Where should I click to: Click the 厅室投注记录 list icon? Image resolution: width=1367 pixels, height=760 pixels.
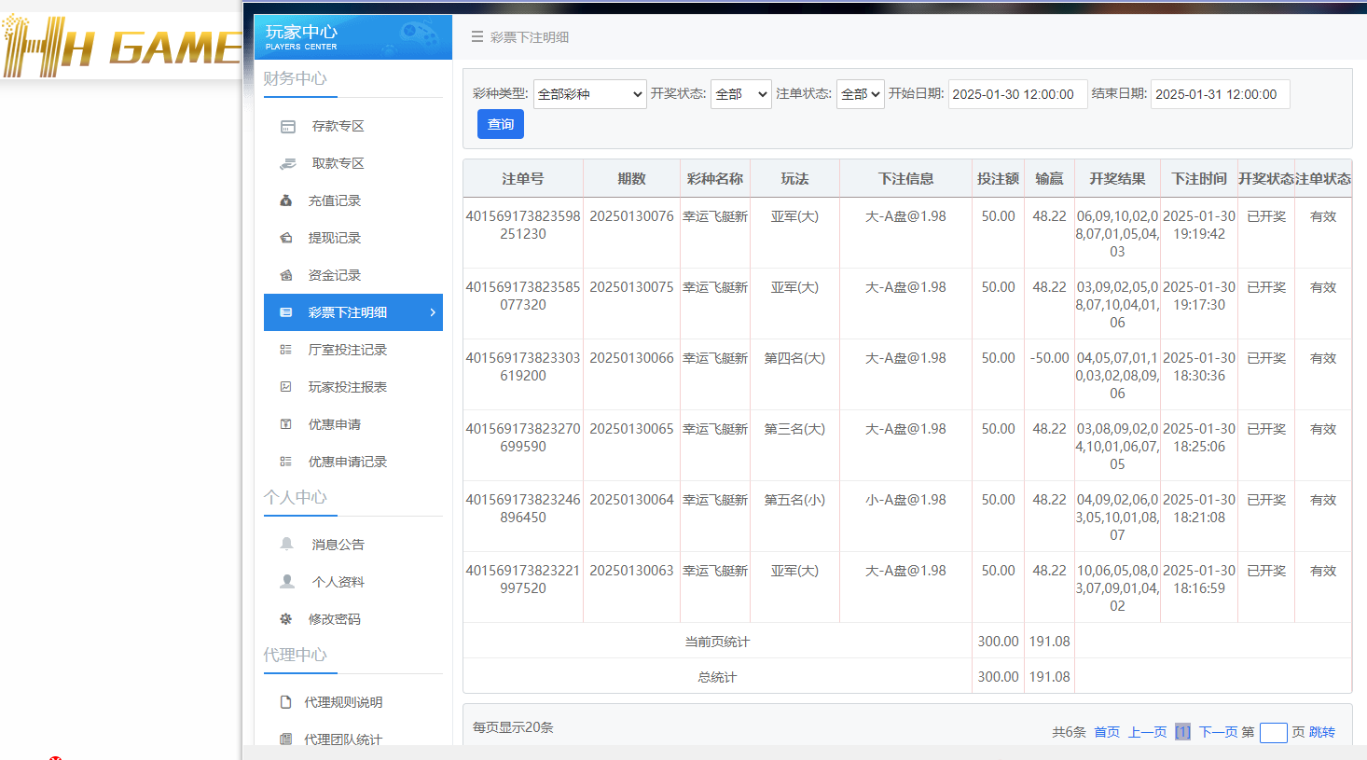286,349
